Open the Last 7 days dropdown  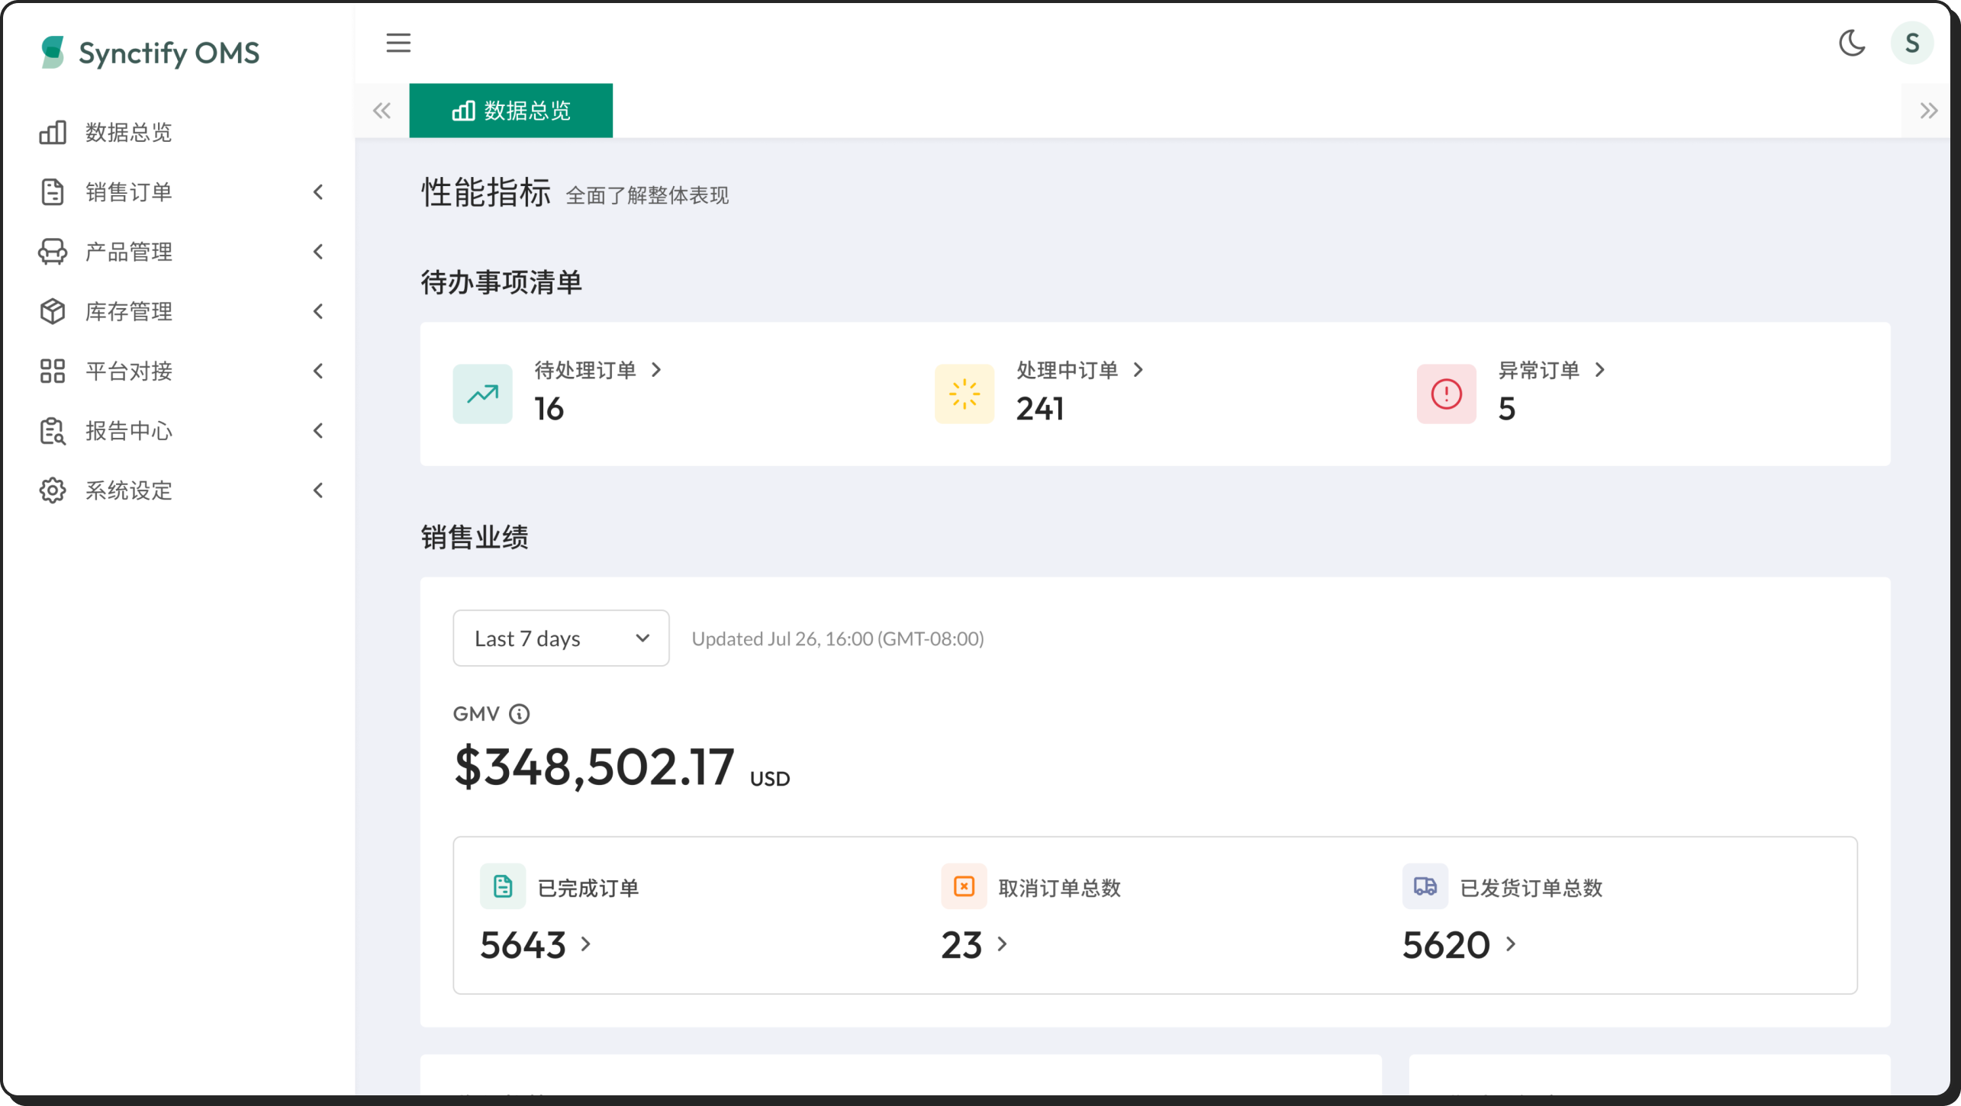click(561, 638)
